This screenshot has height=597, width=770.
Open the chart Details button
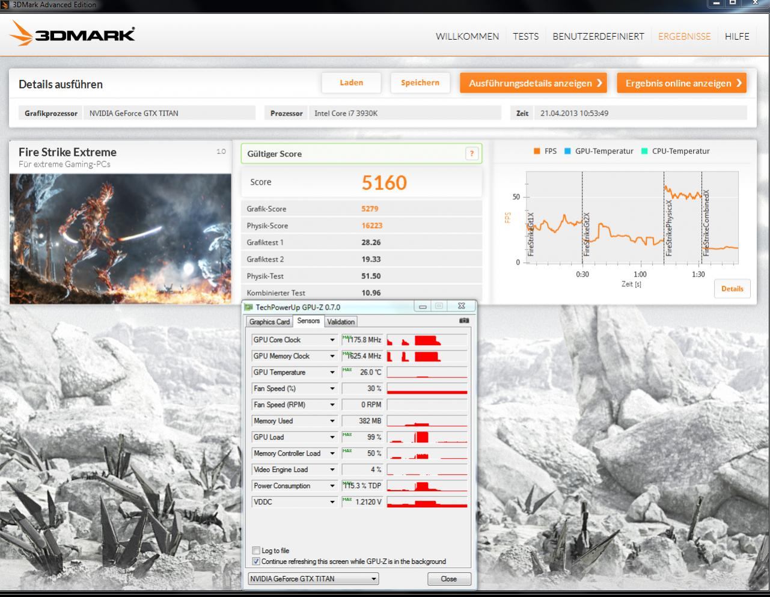(732, 289)
